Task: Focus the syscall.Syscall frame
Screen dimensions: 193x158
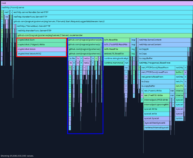Action: pos(156,118)
